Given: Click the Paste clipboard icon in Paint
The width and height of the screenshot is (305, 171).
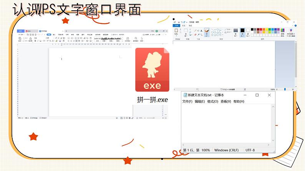Looking at the screenshot, I should (x=176, y=30).
